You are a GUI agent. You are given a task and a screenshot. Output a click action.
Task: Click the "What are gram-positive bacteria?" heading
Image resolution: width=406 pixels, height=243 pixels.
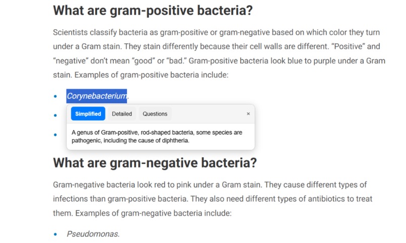(153, 11)
